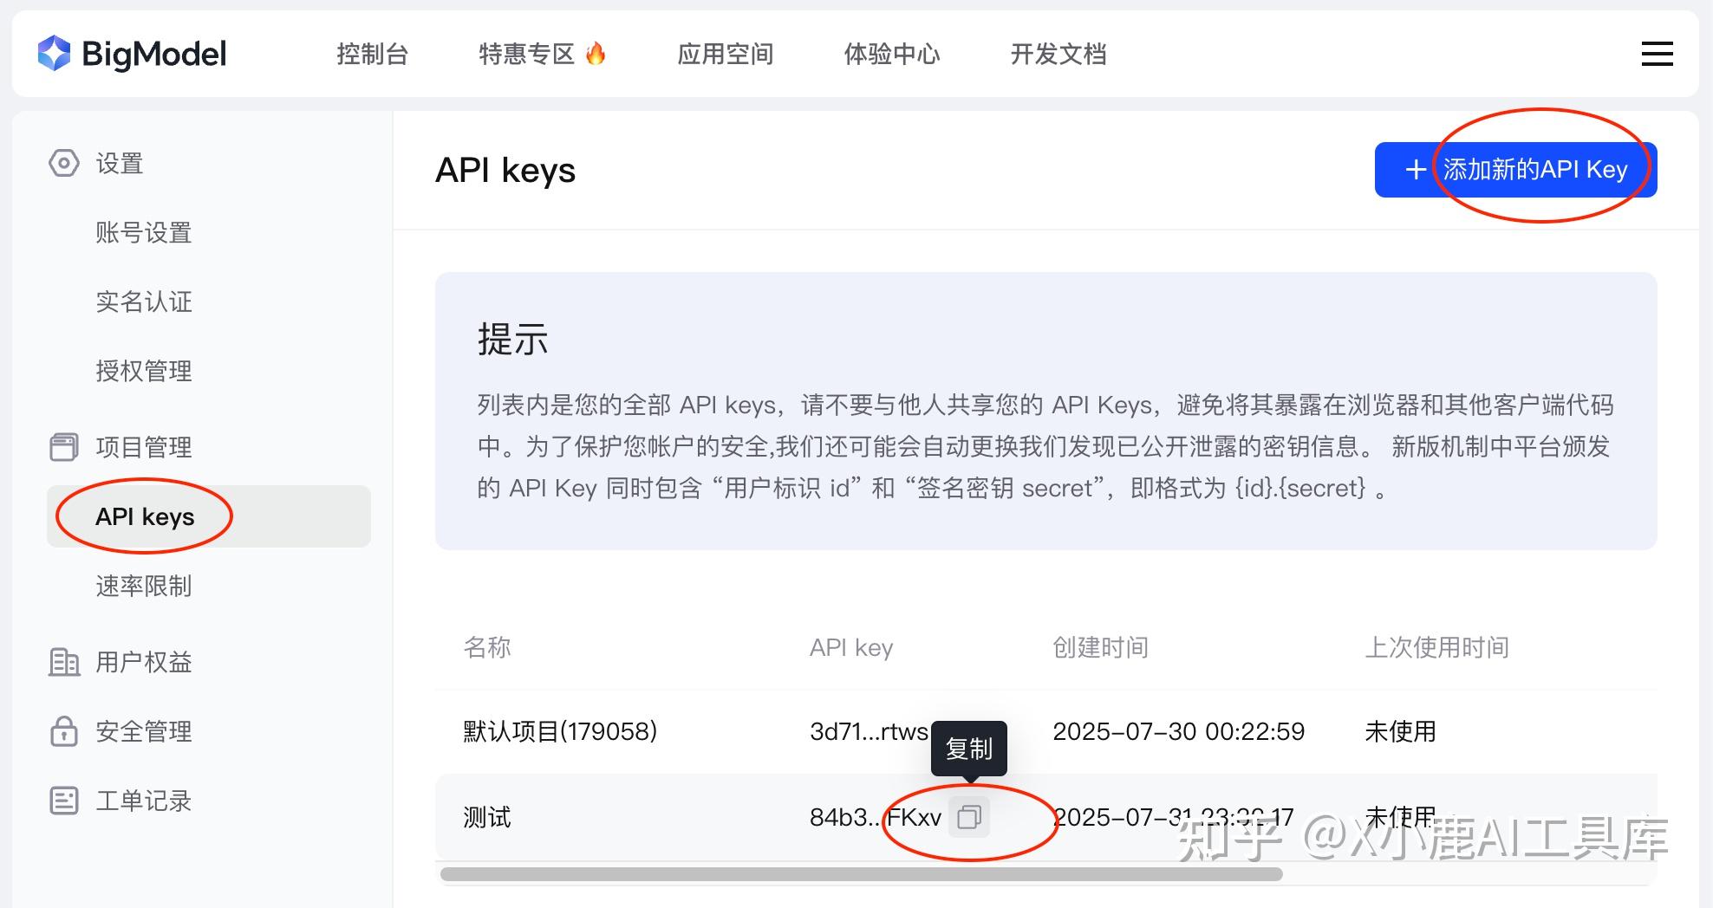Click the 提示 notice heading

coord(512,339)
